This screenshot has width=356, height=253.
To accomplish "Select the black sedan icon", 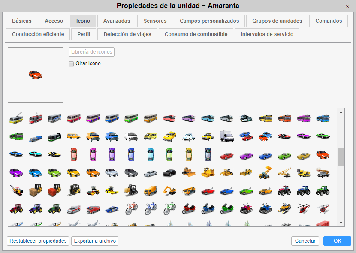I will tap(169, 173).
